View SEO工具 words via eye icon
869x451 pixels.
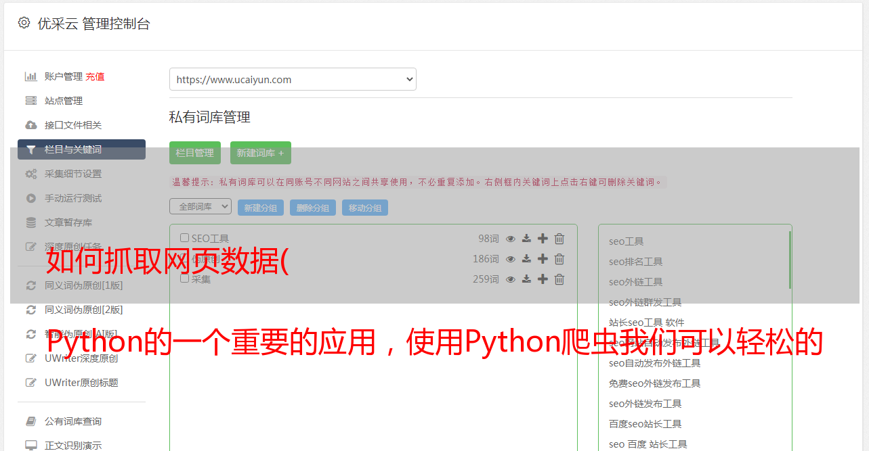[x=511, y=239]
